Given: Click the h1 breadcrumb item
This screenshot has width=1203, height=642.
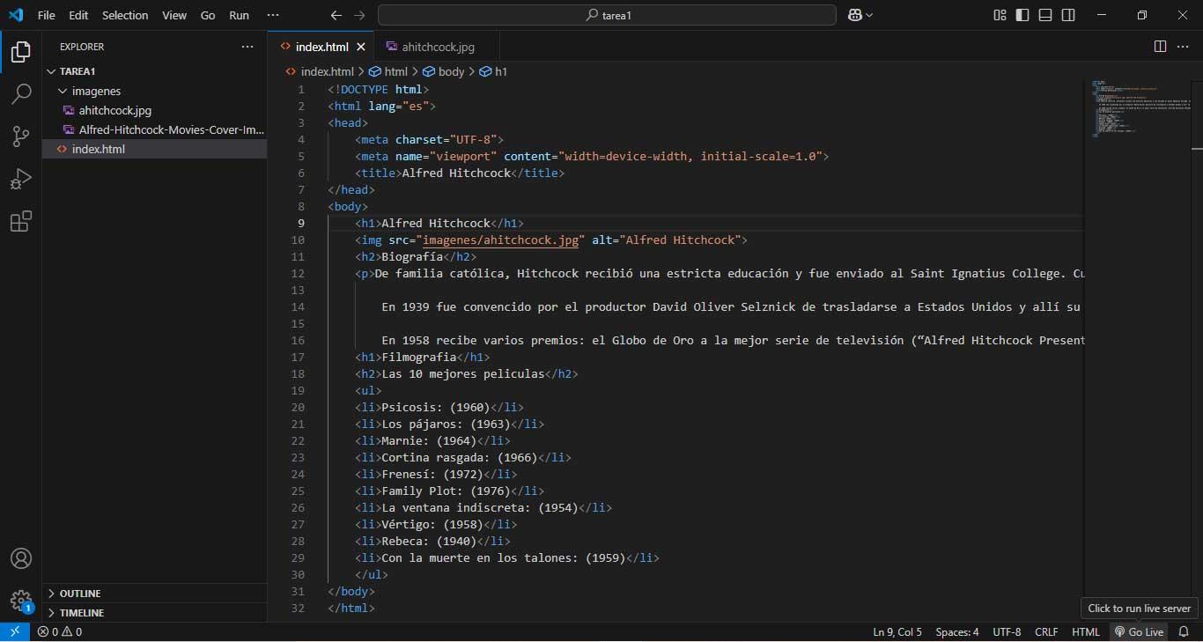Looking at the screenshot, I should 494,71.
